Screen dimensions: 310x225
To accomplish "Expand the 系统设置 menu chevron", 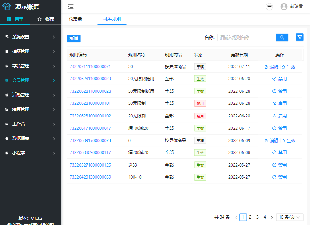I will click(54, 37).
